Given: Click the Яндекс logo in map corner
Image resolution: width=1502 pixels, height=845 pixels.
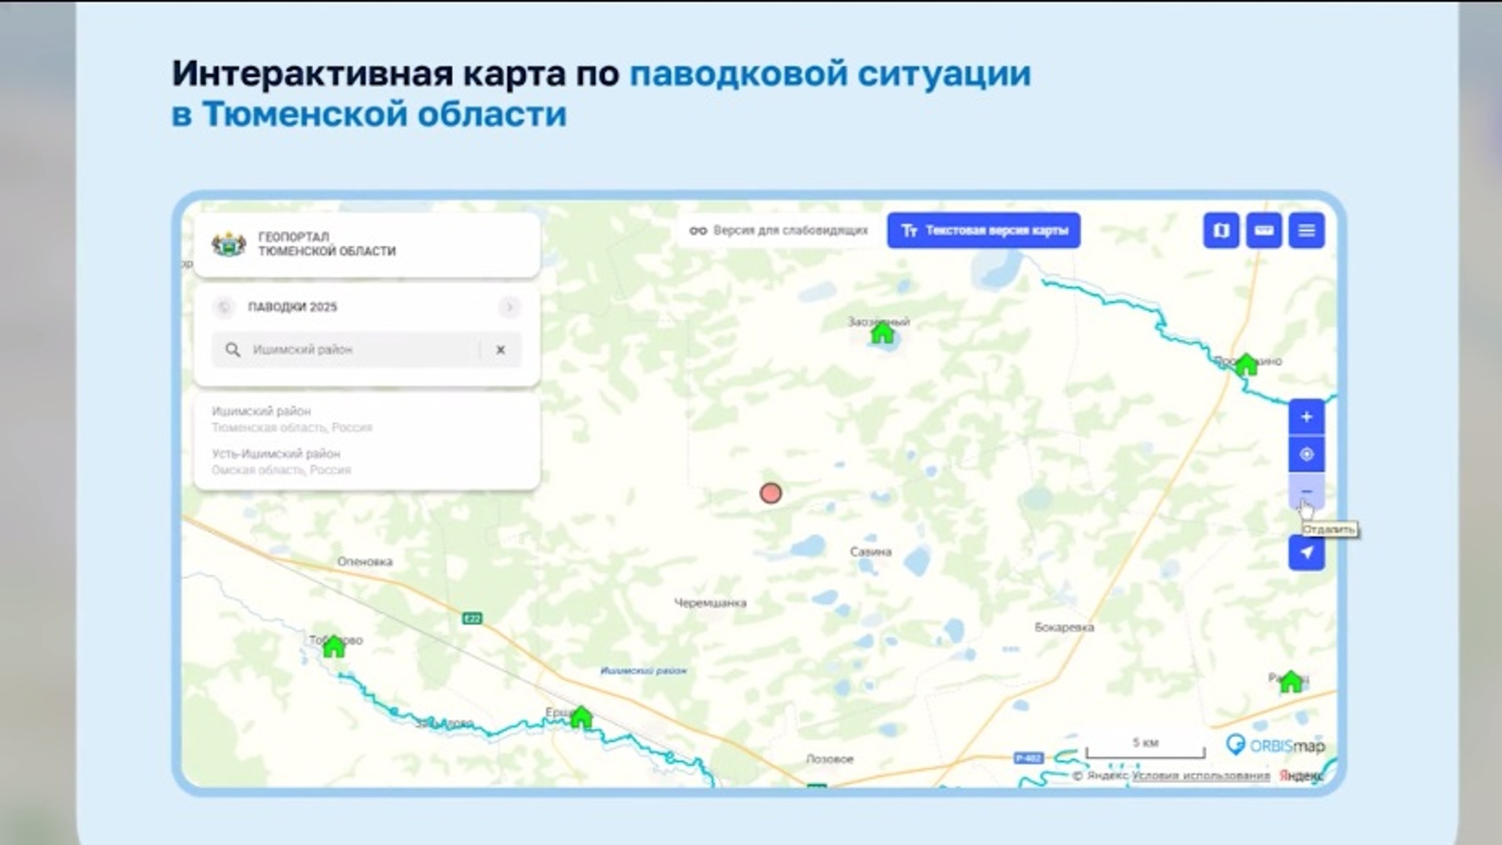Looking at the screenshot, I should point(1301,775).
